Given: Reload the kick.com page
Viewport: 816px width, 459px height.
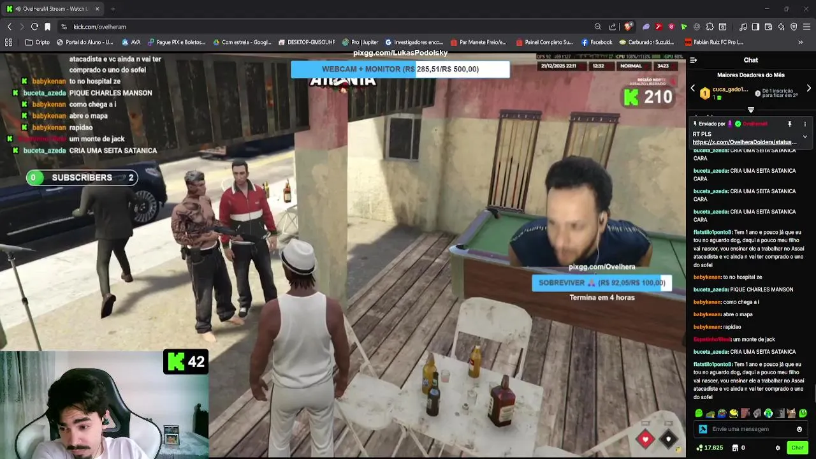Looking at the screenshot, I should [x=34, y=27].
